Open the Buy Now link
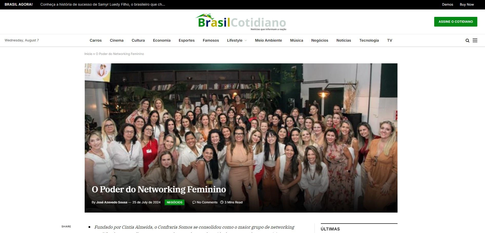 point(467,5)
